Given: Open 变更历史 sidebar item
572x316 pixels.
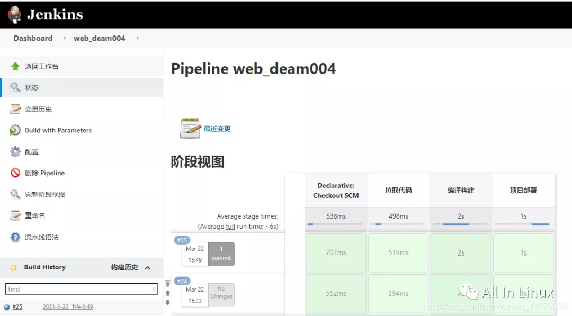Looking at the screenshot, I should pyautogui.click(x=38, y=109).
